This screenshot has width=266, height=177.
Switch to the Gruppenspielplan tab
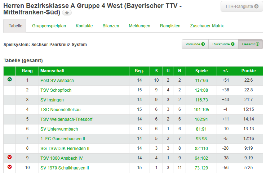[x=49, y=26]
